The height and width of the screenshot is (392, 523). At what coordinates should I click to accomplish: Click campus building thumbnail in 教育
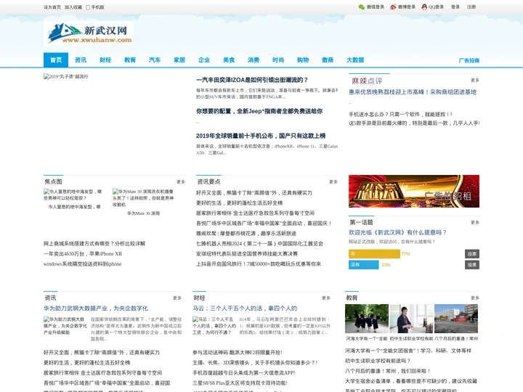pos(456,319)
